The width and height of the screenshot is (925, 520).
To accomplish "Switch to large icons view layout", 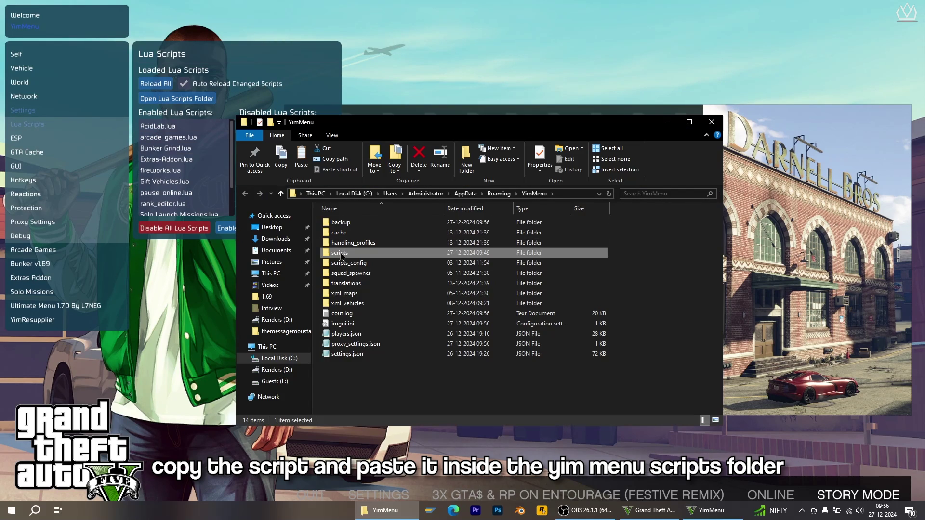I will [x=715, y=420].
